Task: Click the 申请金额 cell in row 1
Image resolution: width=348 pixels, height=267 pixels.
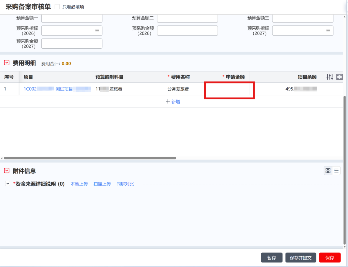Action: [x=228, y=89]
